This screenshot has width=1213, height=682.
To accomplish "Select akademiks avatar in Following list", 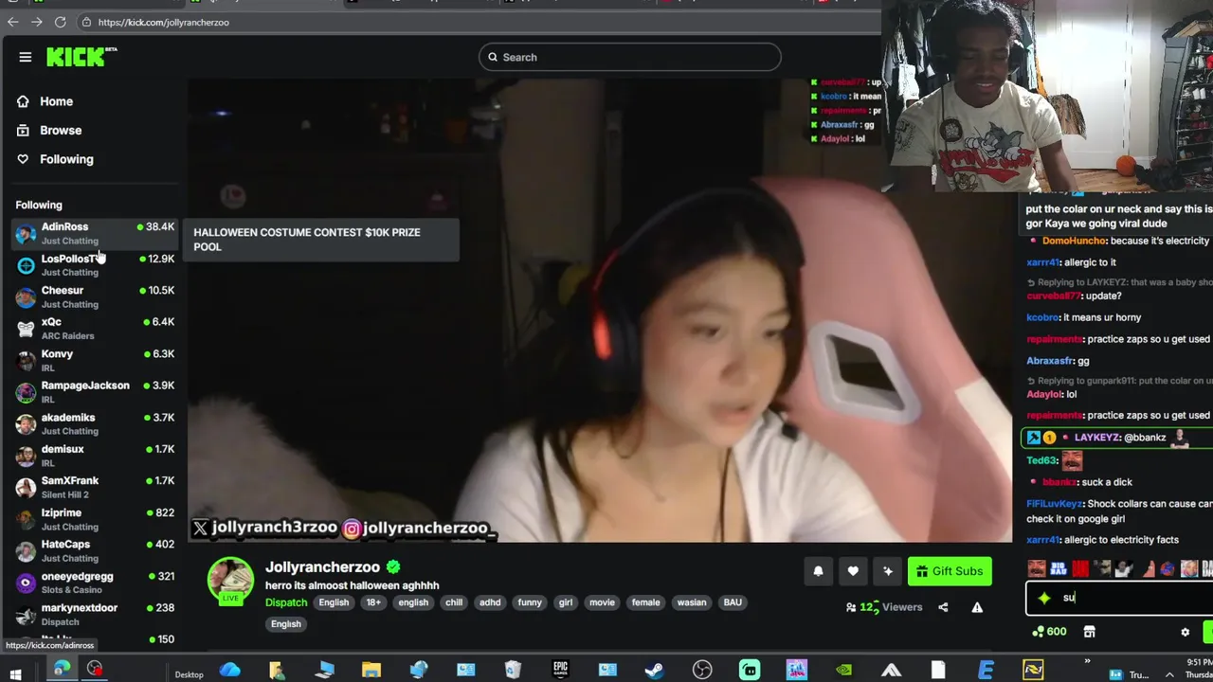I will (26, 424).
